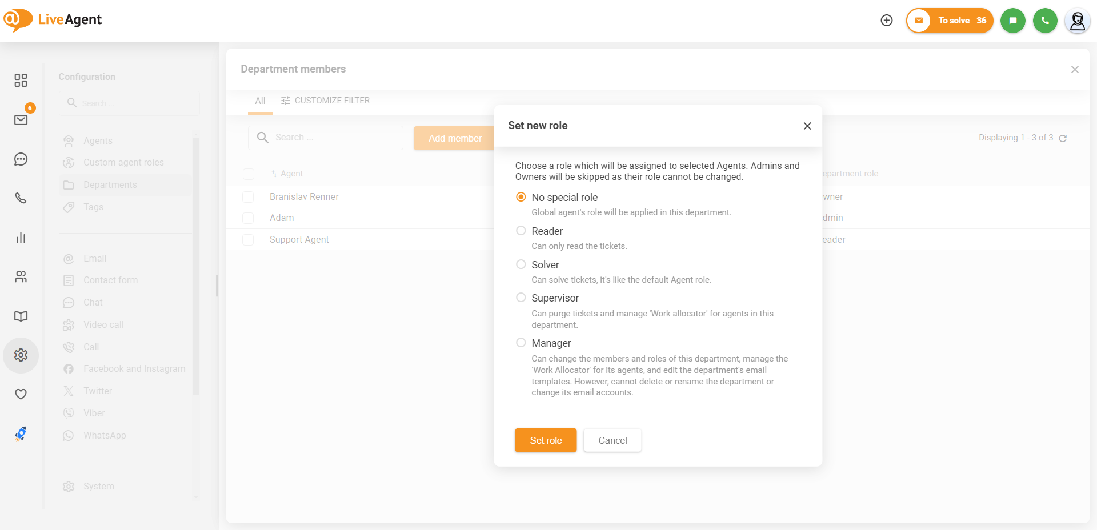Open the reports bar chart icon
This screenshot has width=1097, height=530.
[21, 238]
